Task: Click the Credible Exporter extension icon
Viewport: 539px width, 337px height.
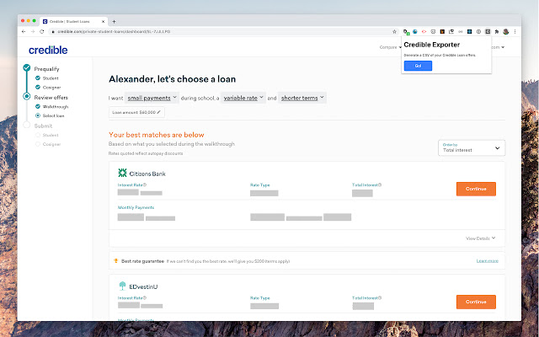Action: (488, 32)
